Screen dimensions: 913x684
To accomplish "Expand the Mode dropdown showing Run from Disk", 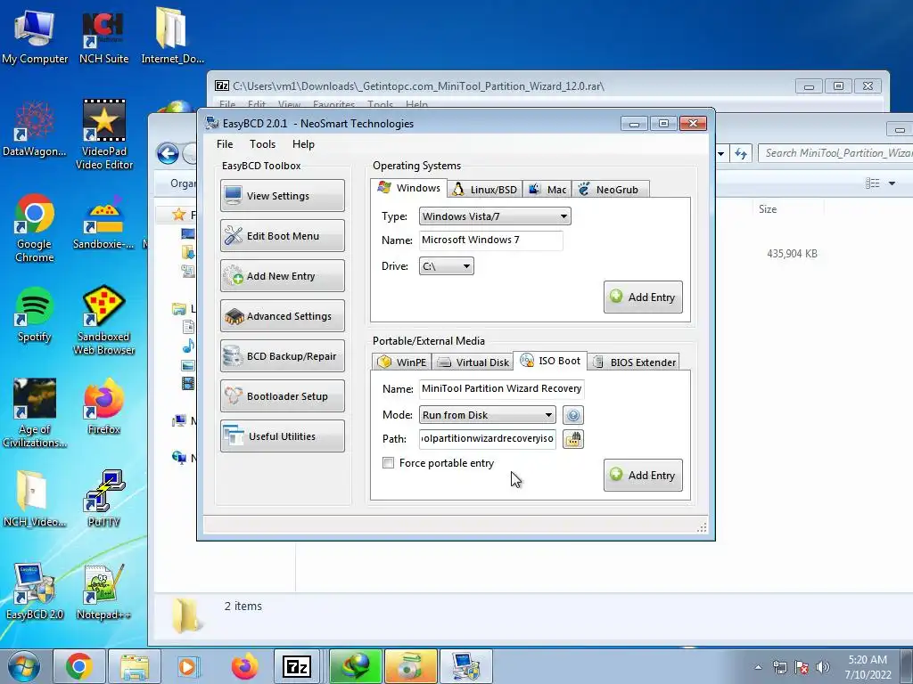I will [488, 415].
